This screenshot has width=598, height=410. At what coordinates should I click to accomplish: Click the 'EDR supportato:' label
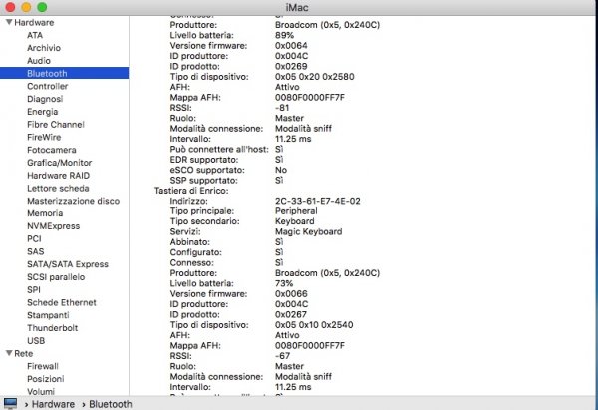click(x=204, y=160)
